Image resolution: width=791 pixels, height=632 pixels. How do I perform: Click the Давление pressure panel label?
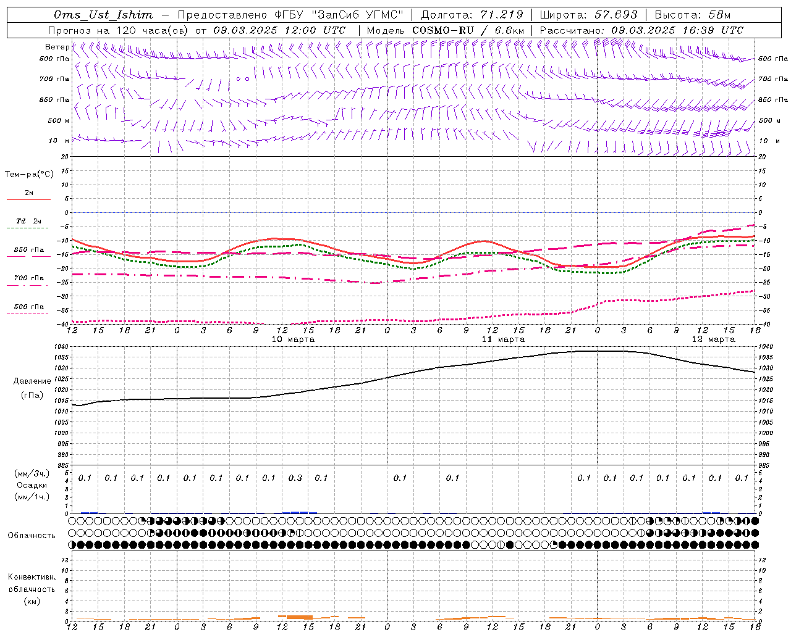(32, 381)
